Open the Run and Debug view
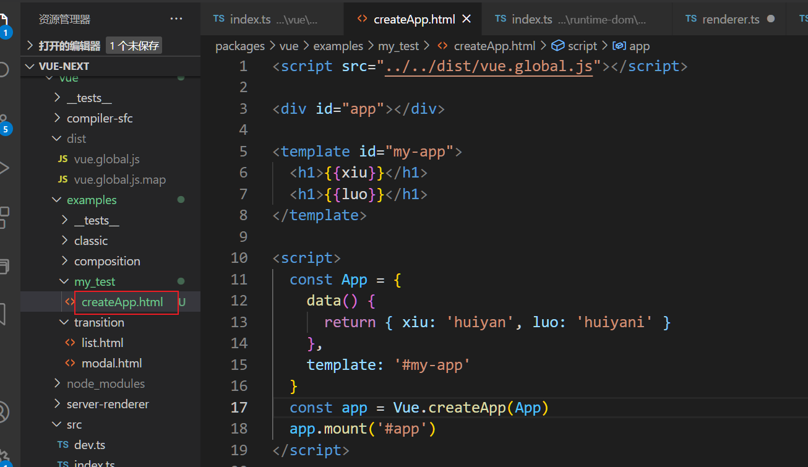The image size is (808, 467). point(4,168)
